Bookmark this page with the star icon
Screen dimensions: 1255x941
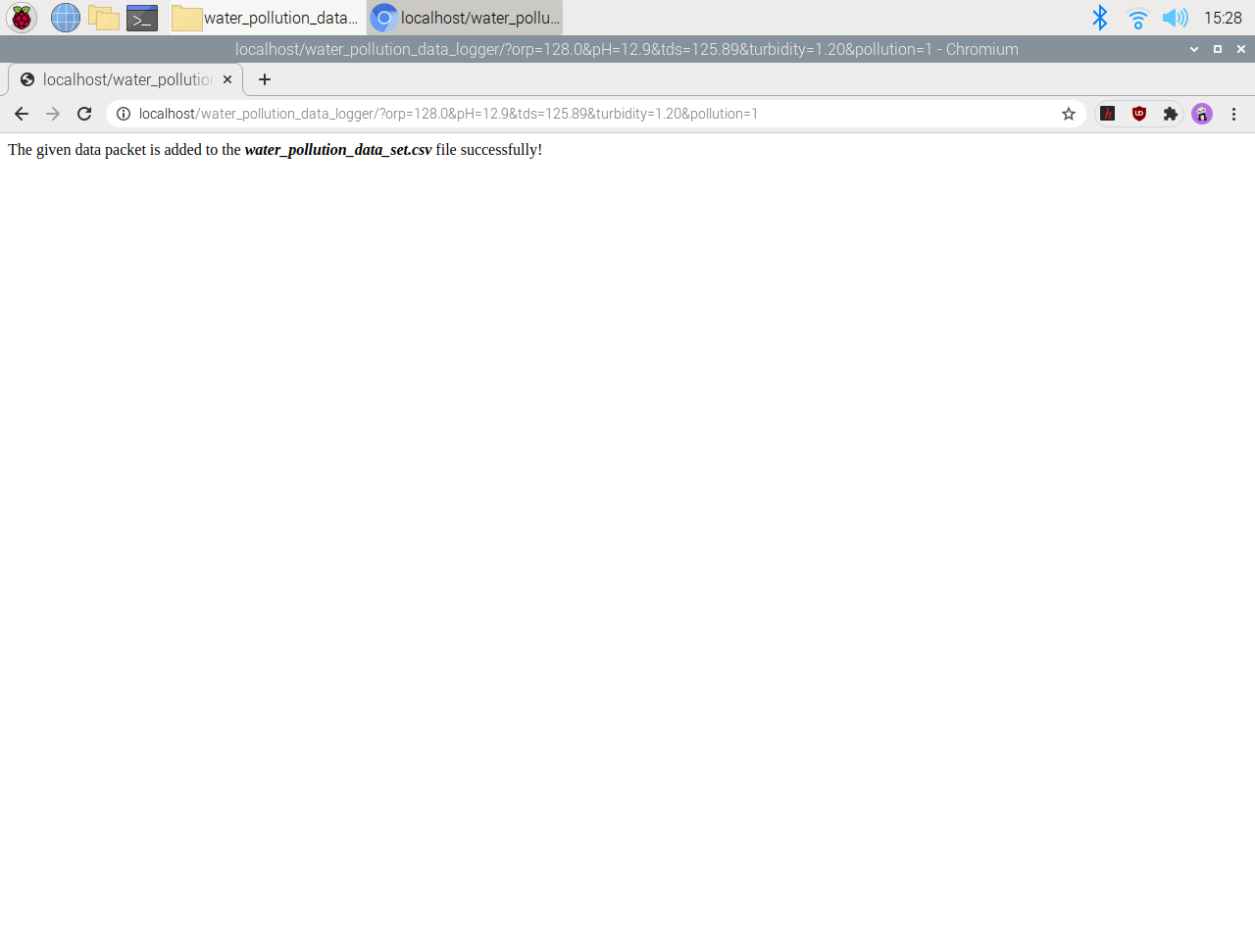click(1068, 114)
